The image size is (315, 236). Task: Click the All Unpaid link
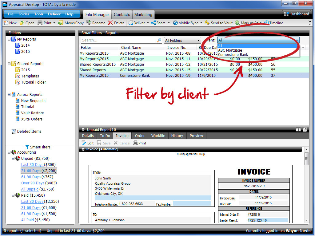pos(30,189)
